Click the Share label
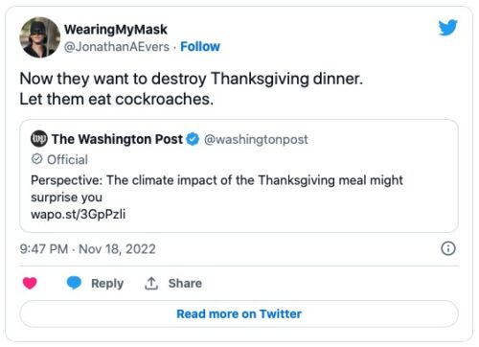This screenshot has height=347, width=479. 185,283
